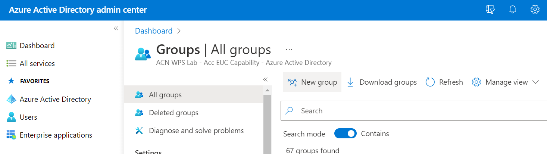Screen dimensions: 547x154
Task: Click the Download groups arrow icon
Action: pos(350,82)
